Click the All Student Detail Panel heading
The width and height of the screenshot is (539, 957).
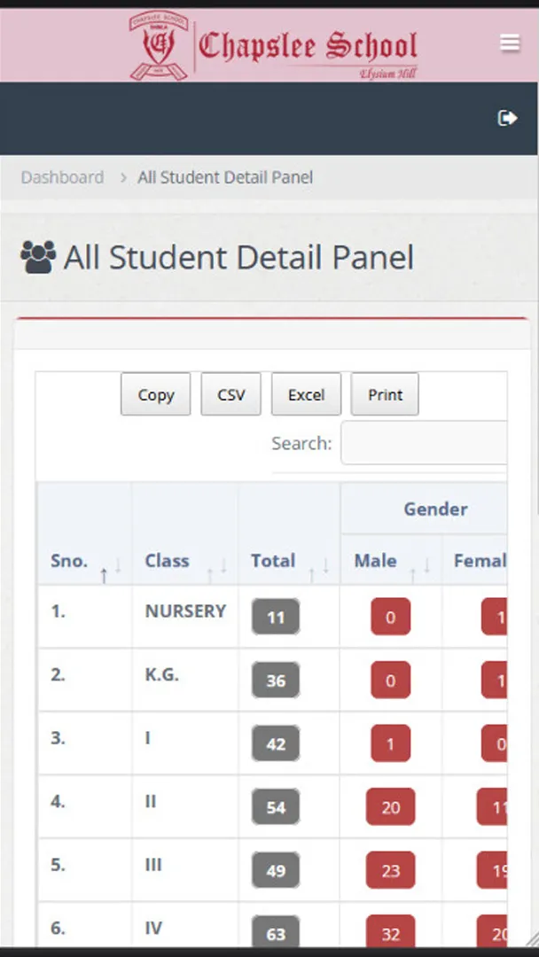point(238,257)
